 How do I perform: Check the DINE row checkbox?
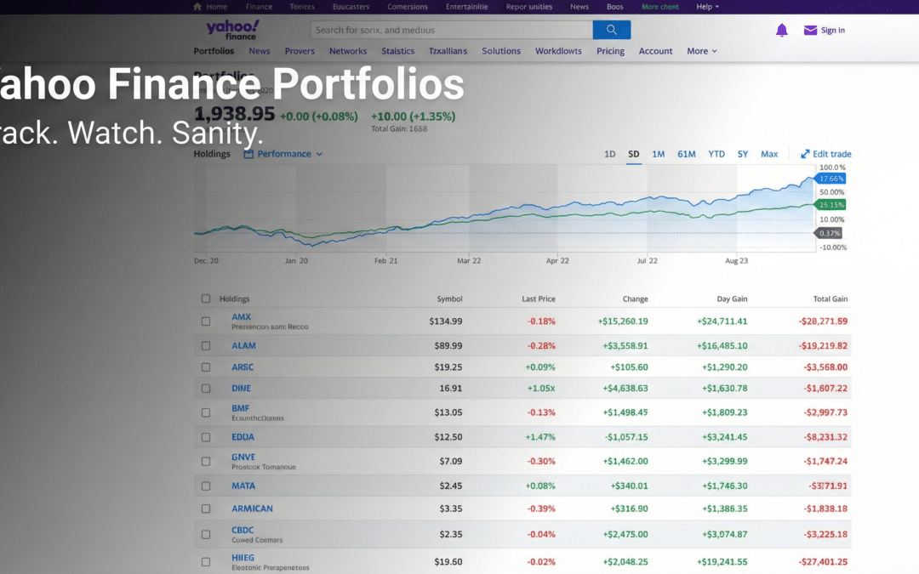pyautogui.click(x=206, y=389)
